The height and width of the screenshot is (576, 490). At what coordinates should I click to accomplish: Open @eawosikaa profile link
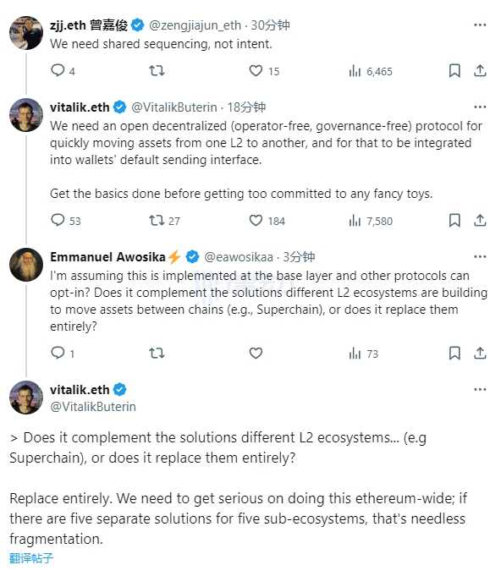coord(239,257)
